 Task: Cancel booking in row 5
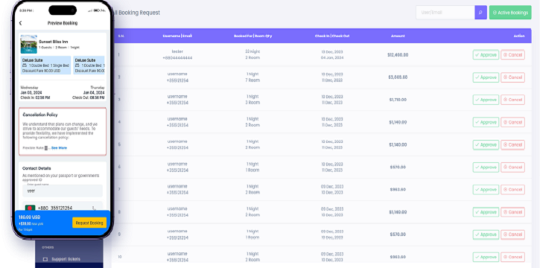coord(512,145)
